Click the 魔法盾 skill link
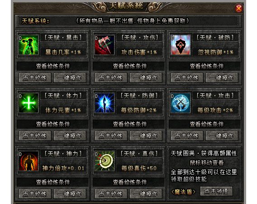The height and width of the screenshot is (204, 257). pyautogui.click(x=183, y=192)
